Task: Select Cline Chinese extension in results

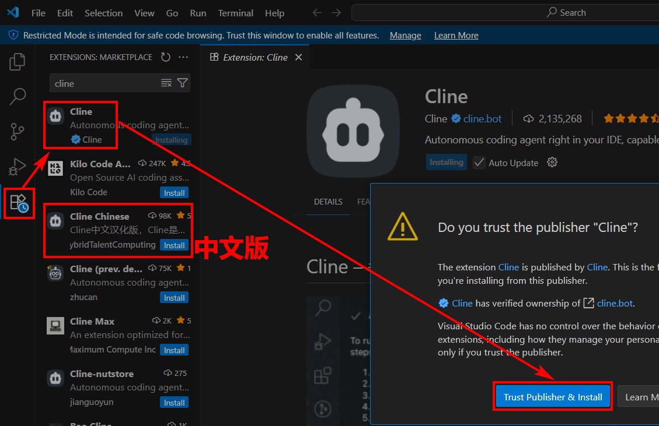Action: point(118,230)
